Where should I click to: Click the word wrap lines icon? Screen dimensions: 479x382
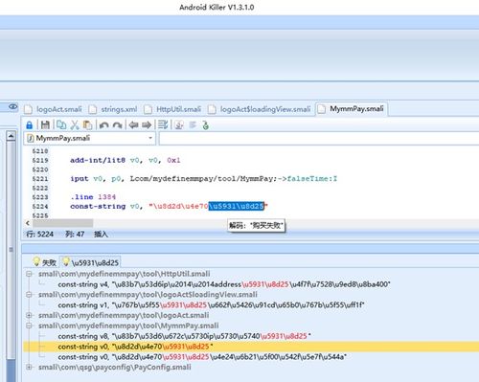(163, 124)
